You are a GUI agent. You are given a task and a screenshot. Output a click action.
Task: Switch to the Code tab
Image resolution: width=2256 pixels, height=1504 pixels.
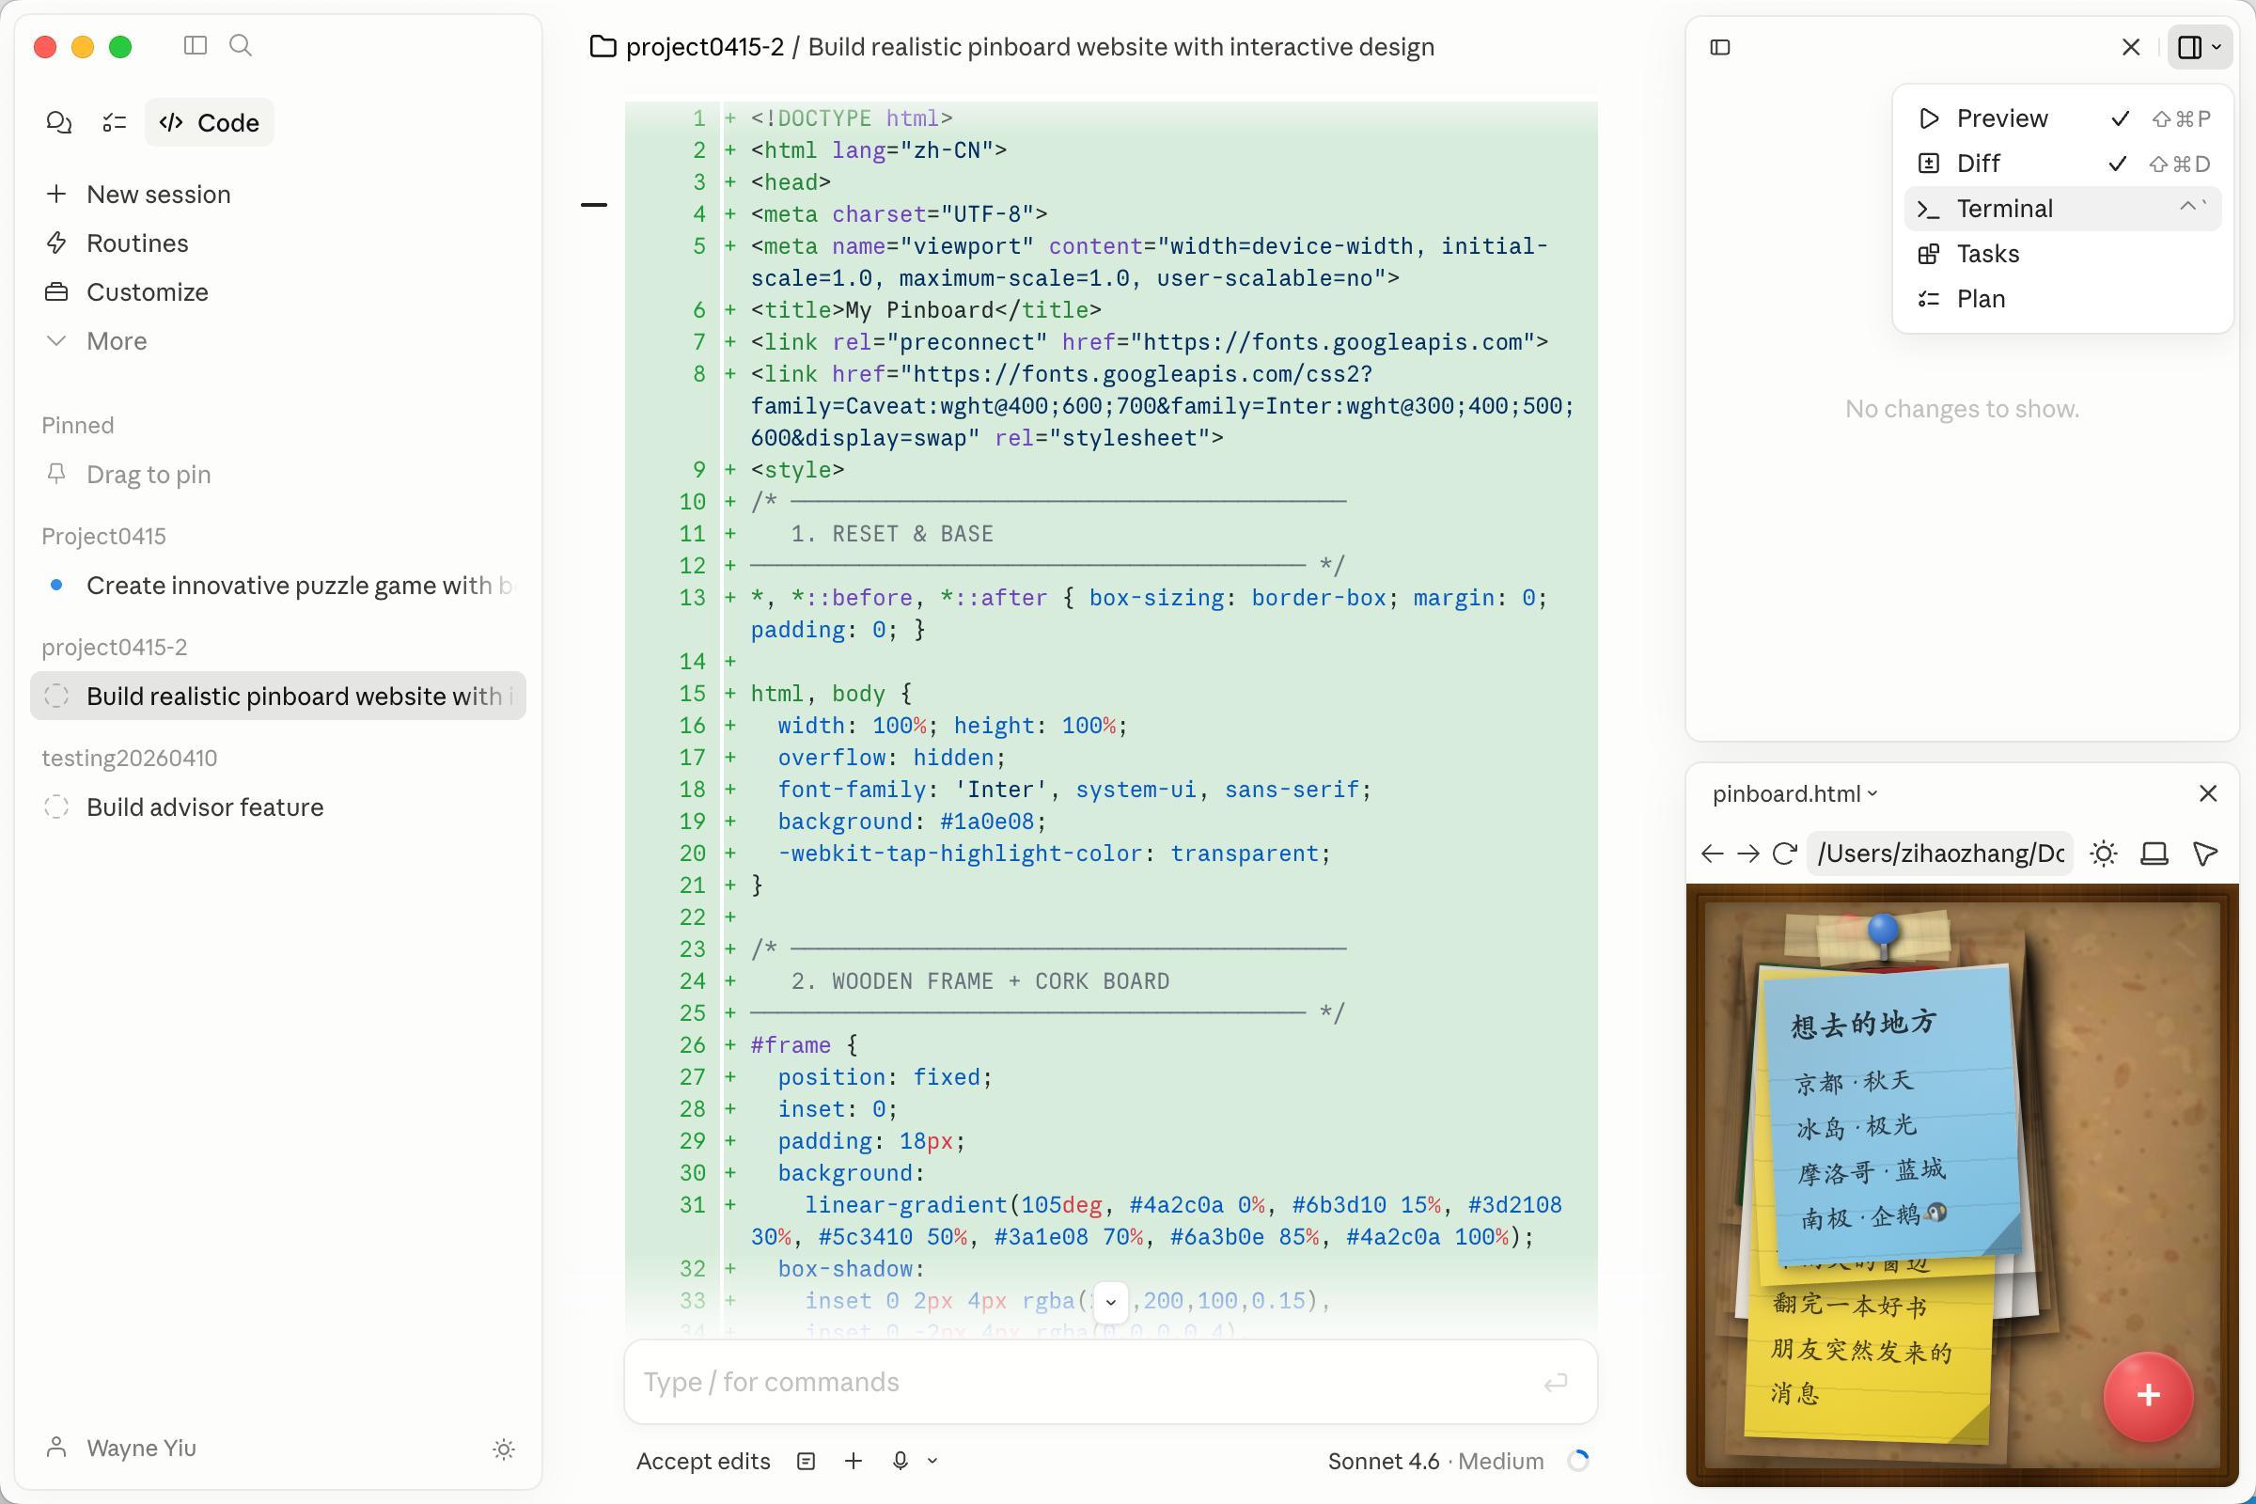tap(210, 123)
